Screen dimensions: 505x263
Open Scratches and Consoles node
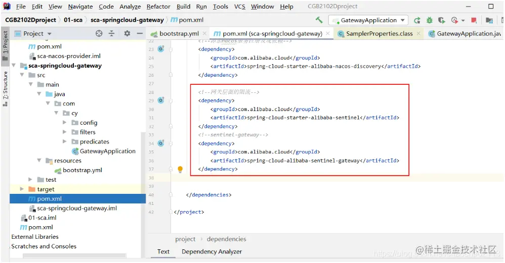click(44, 246)
